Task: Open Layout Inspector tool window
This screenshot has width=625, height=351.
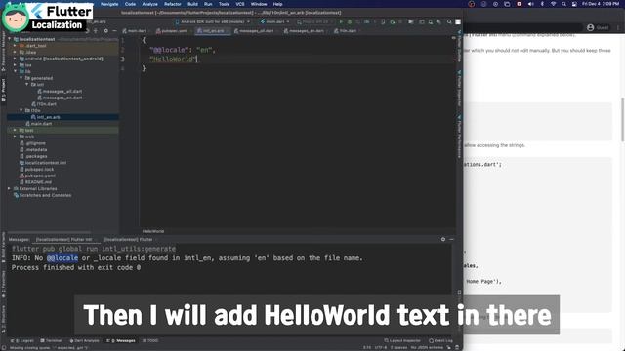Action: 402,341
